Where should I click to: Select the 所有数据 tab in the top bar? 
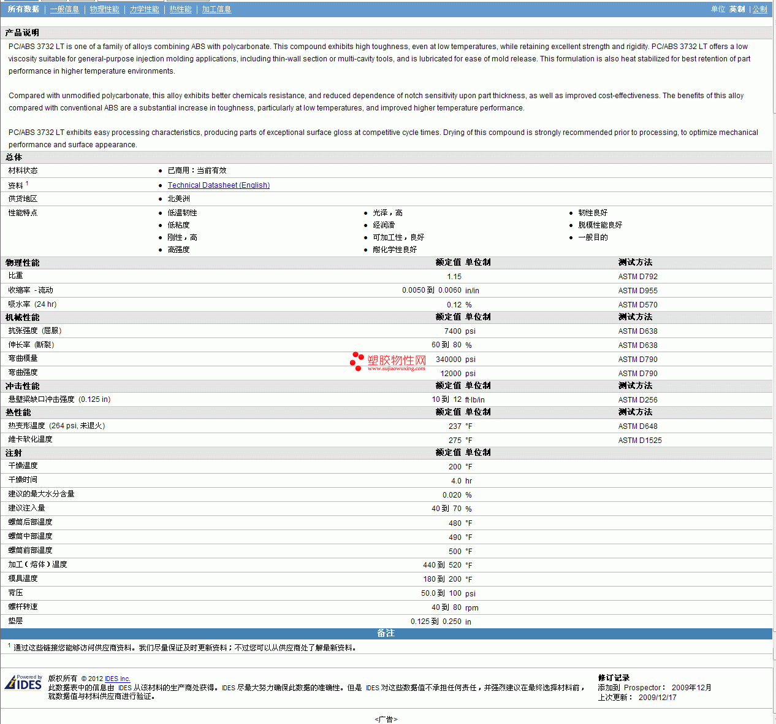click(23, 9)
